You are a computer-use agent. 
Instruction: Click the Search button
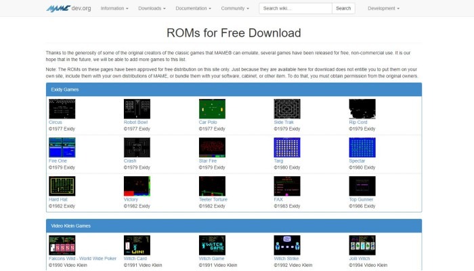pyautogui.click(x=343, y=8)
